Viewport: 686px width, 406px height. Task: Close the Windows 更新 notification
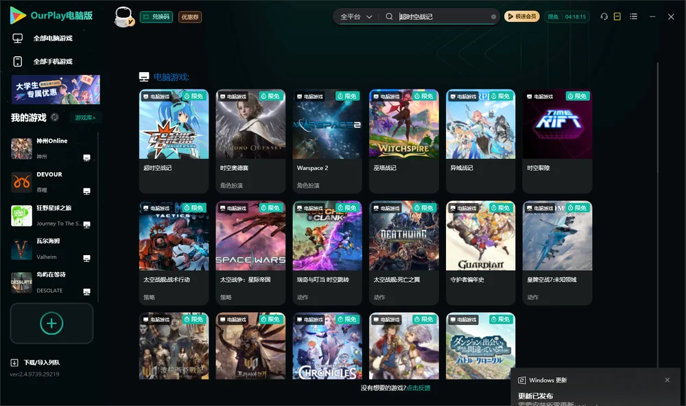[x=667, y=380]
